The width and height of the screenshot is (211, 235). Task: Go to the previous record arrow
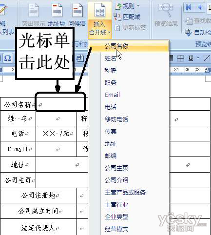tap(200, 7)
